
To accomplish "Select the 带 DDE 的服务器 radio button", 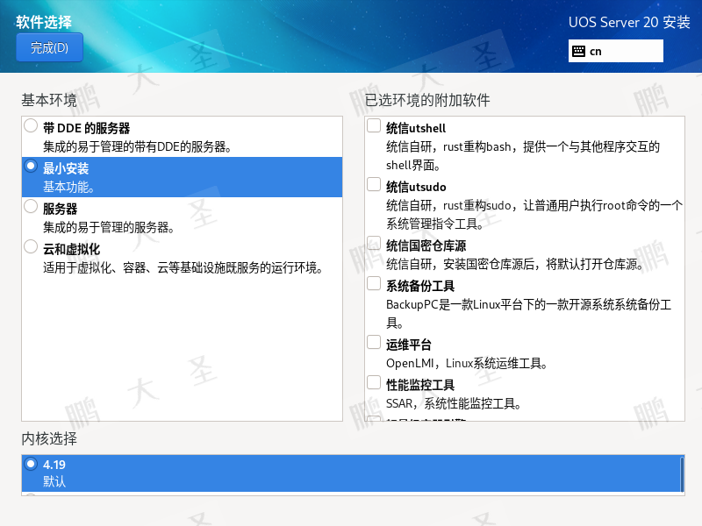I will click(x=31, y=125).
